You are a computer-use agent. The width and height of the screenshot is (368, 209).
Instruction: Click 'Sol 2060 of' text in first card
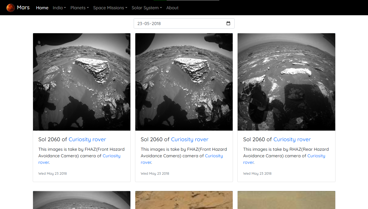click(x=53, y=139)
